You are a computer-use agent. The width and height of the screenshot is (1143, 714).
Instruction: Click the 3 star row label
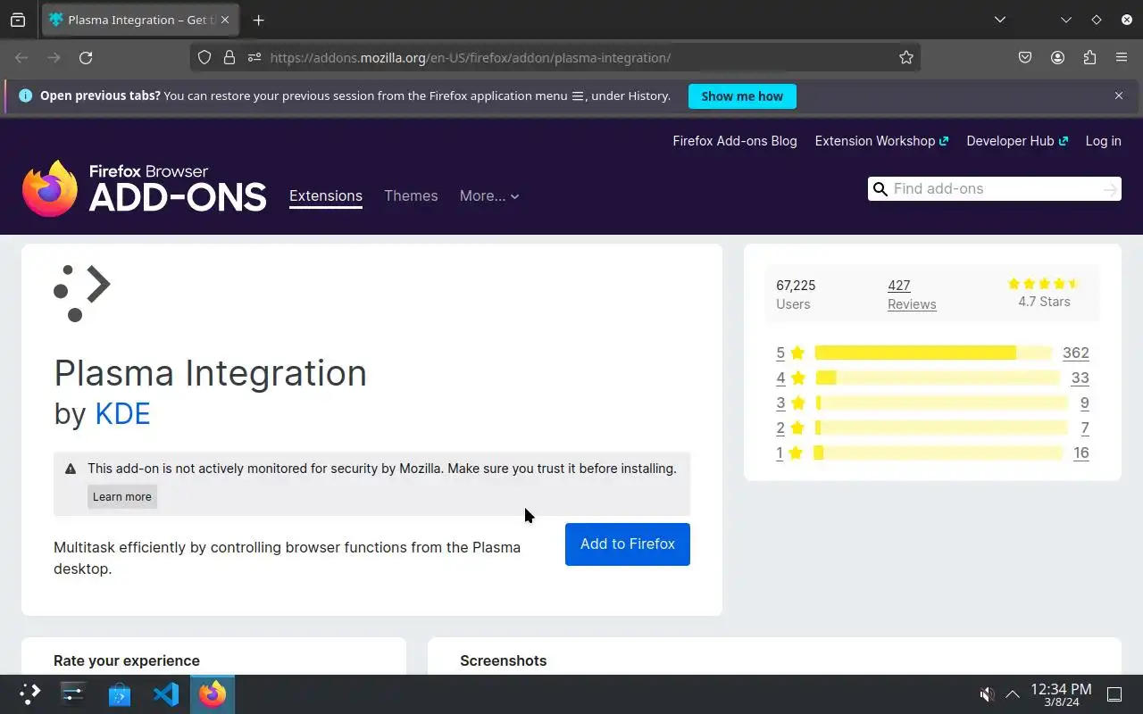pos(790,403)
